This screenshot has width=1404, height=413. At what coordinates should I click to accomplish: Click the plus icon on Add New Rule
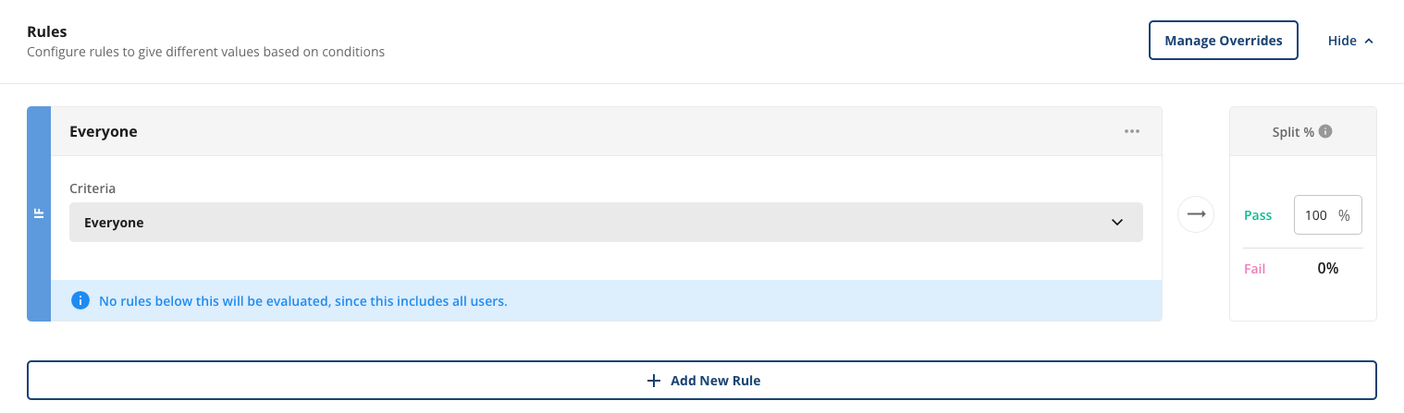click(654, 381)
